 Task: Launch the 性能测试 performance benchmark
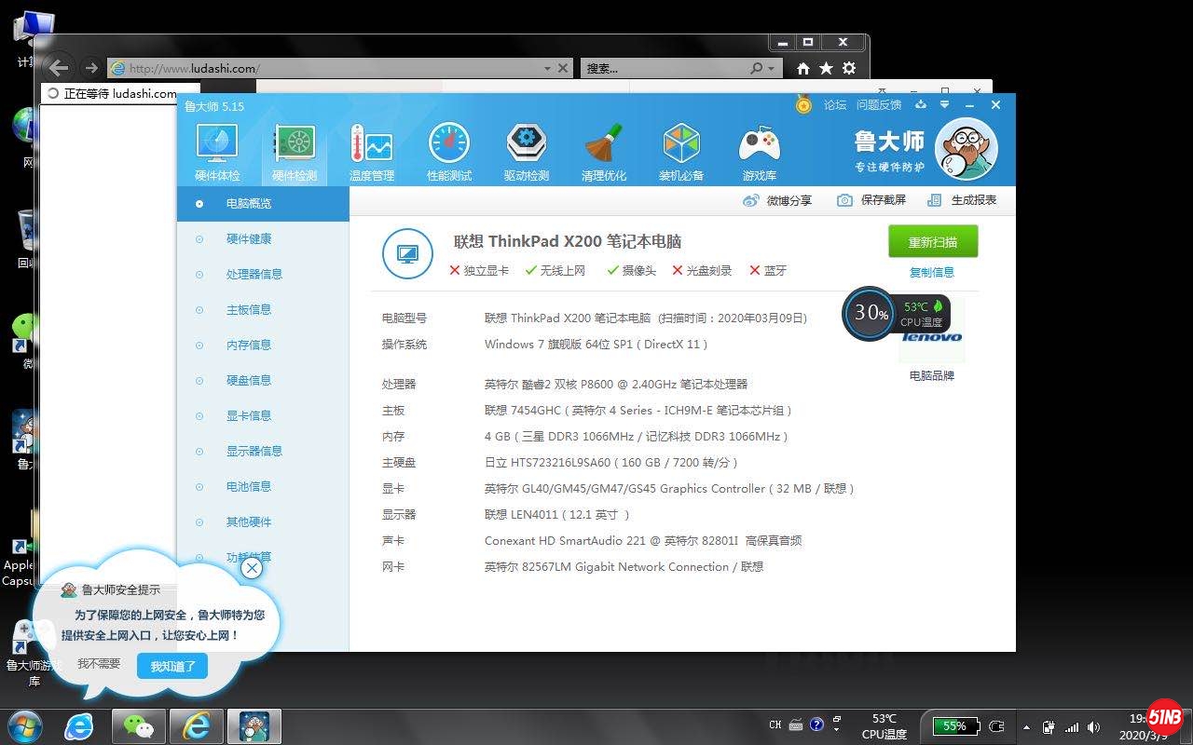coord(448,149)
